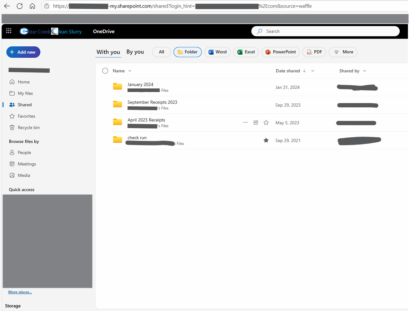This screenshot has width=409, height=311.
Task: Click the More places link
Action: click(20, 292)
